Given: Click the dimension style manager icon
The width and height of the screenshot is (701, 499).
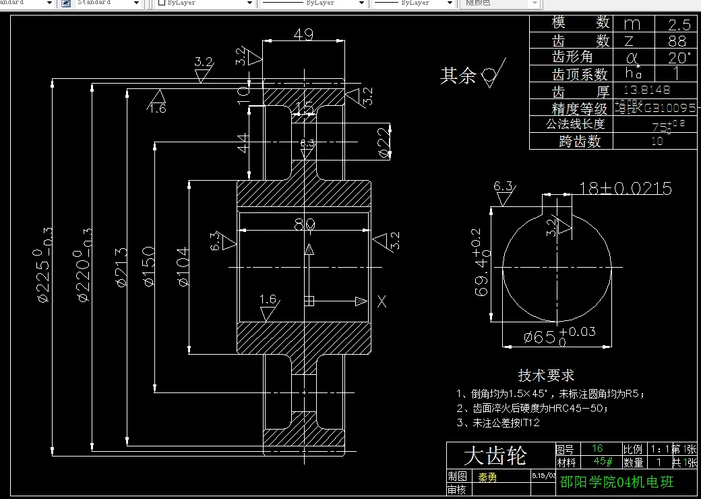Looking at the screenshot, I should click(x=66, y=3).
